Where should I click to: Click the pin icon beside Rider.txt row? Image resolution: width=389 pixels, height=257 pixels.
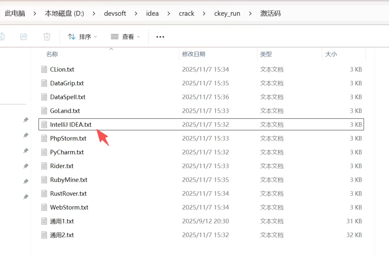tap(26, 166)
